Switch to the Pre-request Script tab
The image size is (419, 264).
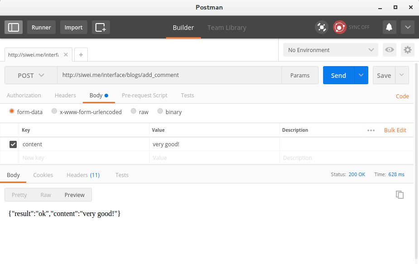coord(144,96)
